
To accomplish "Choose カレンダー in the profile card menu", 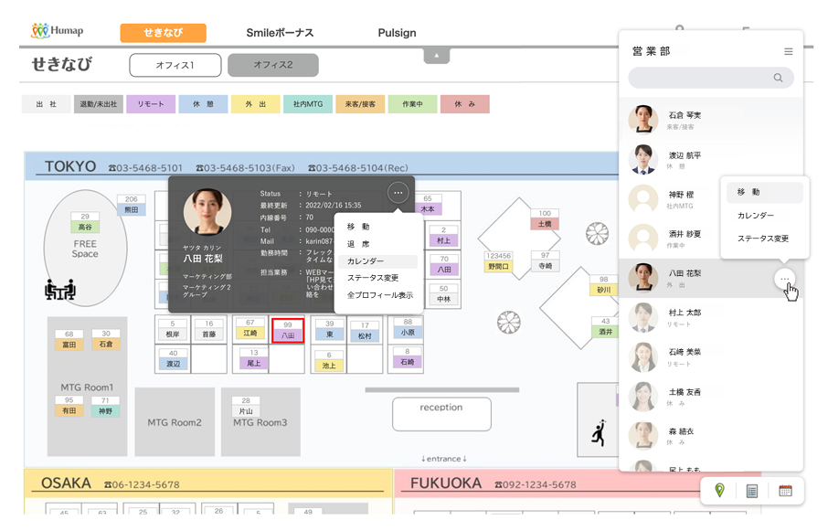I will coord(366,261).
